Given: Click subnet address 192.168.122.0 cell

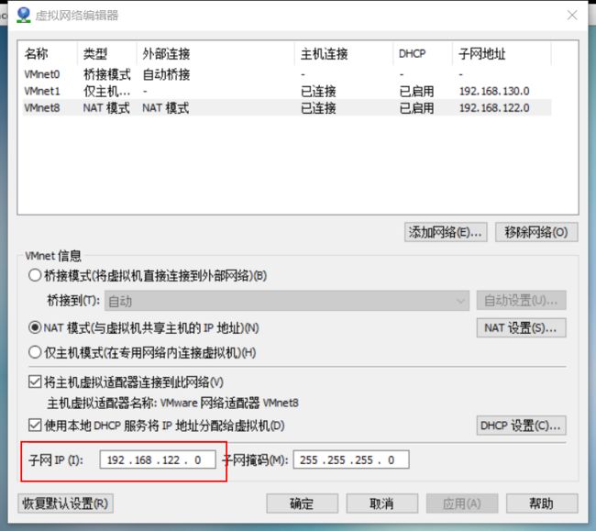Looking at the screenshot, I should [x=494, y=108].
